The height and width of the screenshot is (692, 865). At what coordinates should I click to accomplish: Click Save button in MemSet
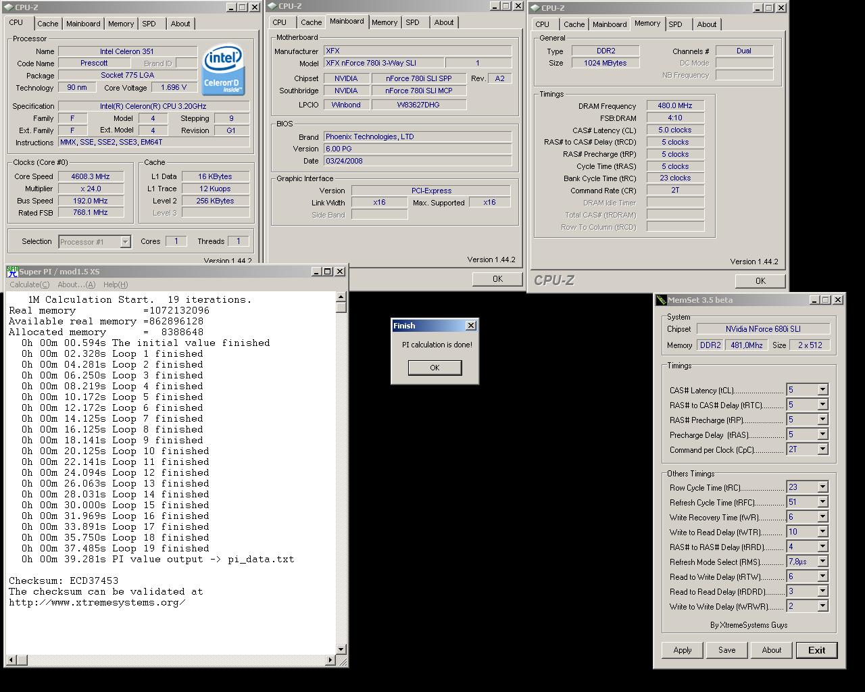[727, 650]
